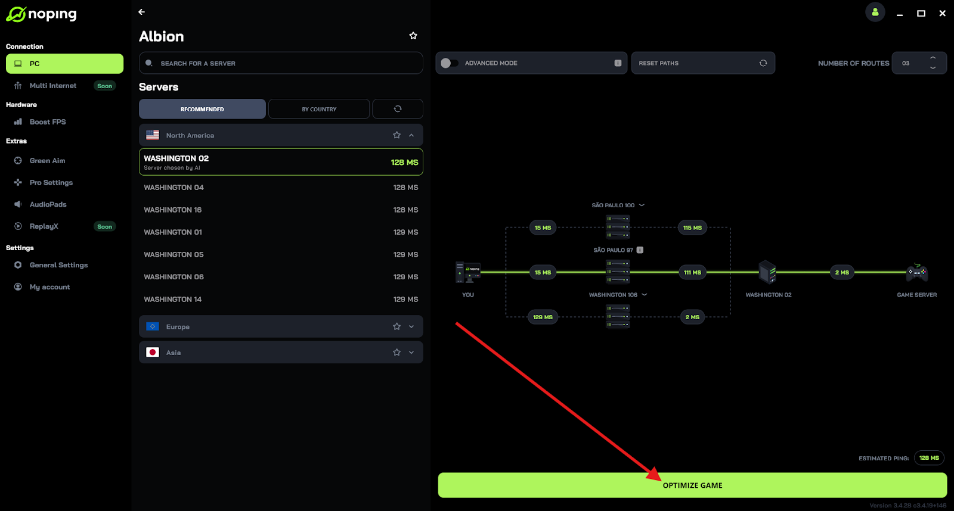Click the 129 MS route latency badge

tap(543, 317)
